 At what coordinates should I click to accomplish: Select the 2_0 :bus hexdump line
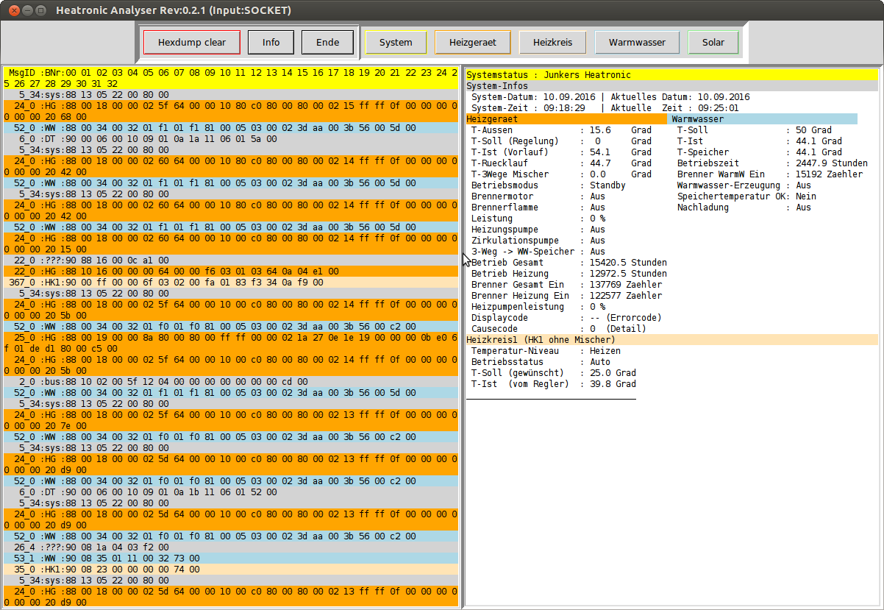[x=231, y=382]
